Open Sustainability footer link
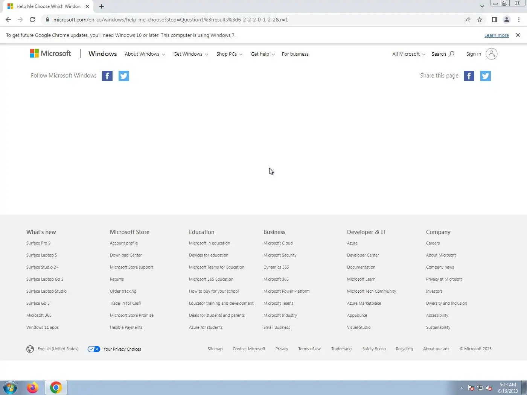This screenshot has width=527, height=395. 438,327
